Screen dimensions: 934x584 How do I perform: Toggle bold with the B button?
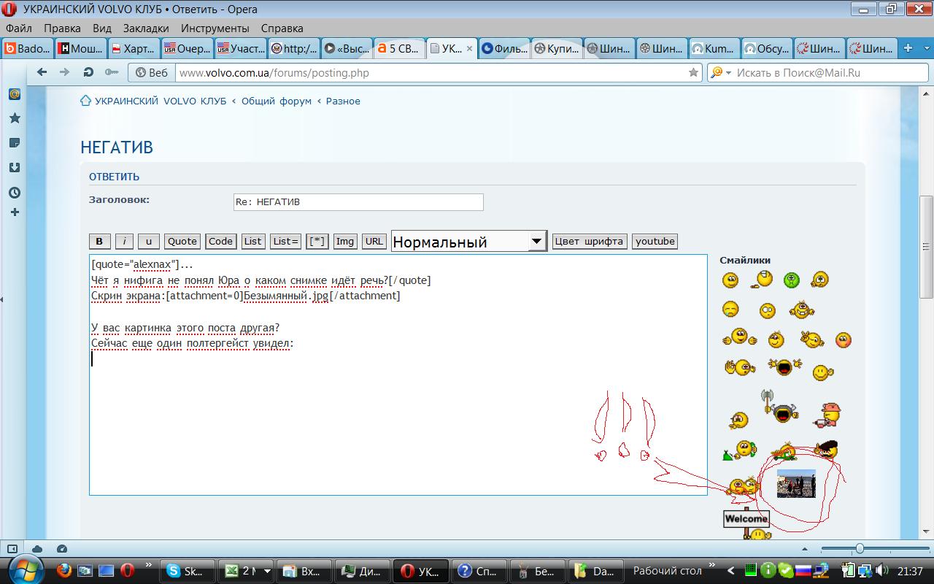[x=99, y=242]
